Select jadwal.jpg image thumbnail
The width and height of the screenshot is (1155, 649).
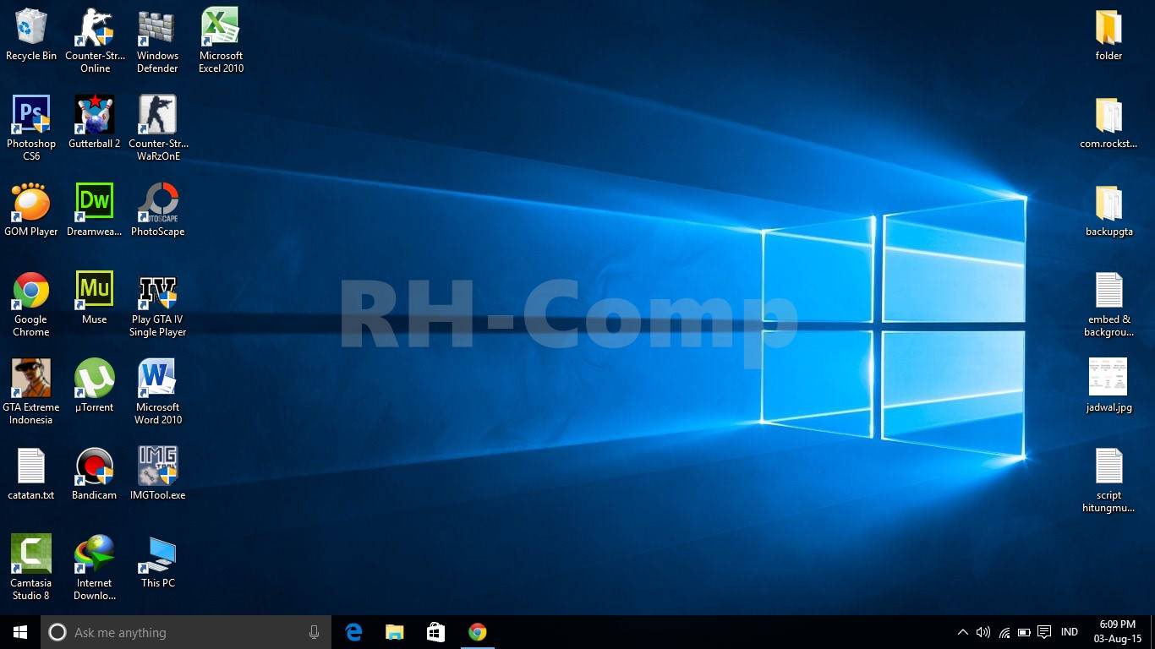[1108, 386]
